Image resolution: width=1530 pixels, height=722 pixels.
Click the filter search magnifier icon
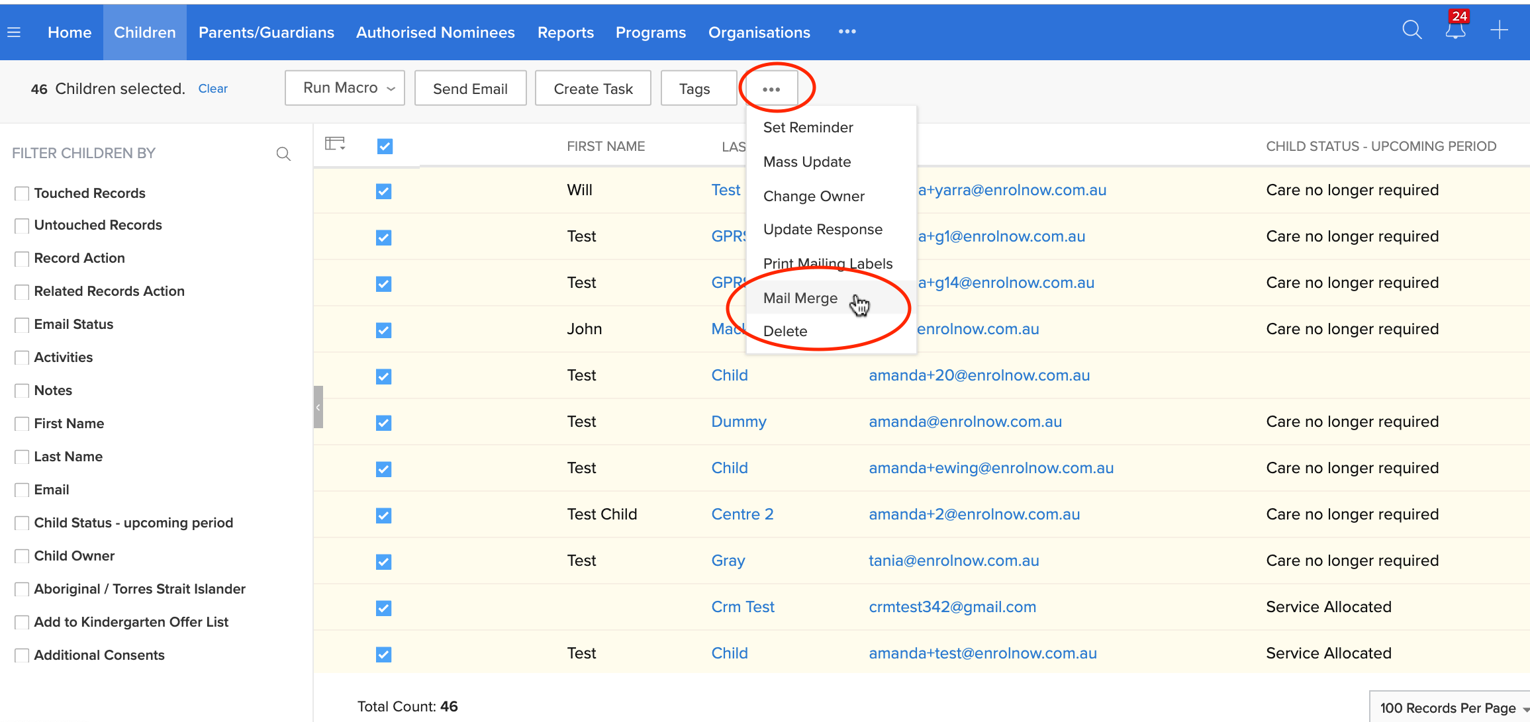pyautogui.click(x=283, y=154)
